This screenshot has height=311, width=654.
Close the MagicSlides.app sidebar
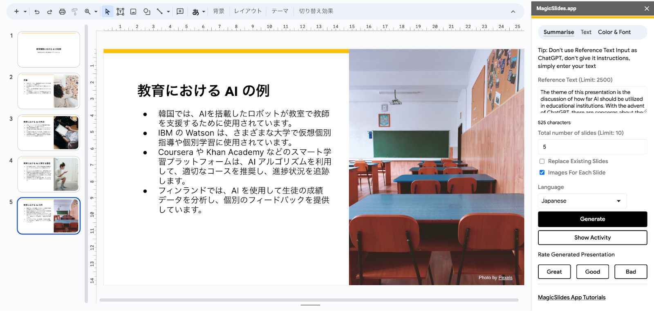pos(647,9)
